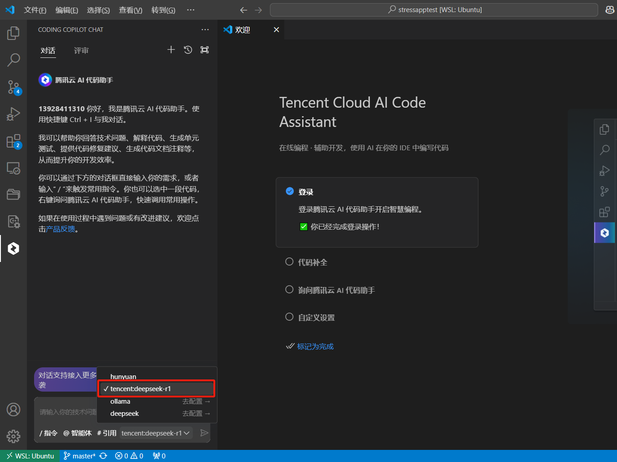Close the 欢迎 editor tab

coord(276,30)
